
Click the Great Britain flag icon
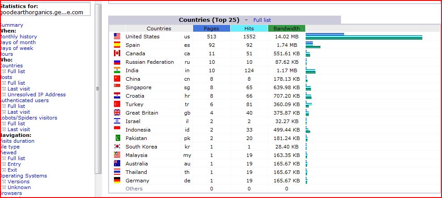coord(117,112)
